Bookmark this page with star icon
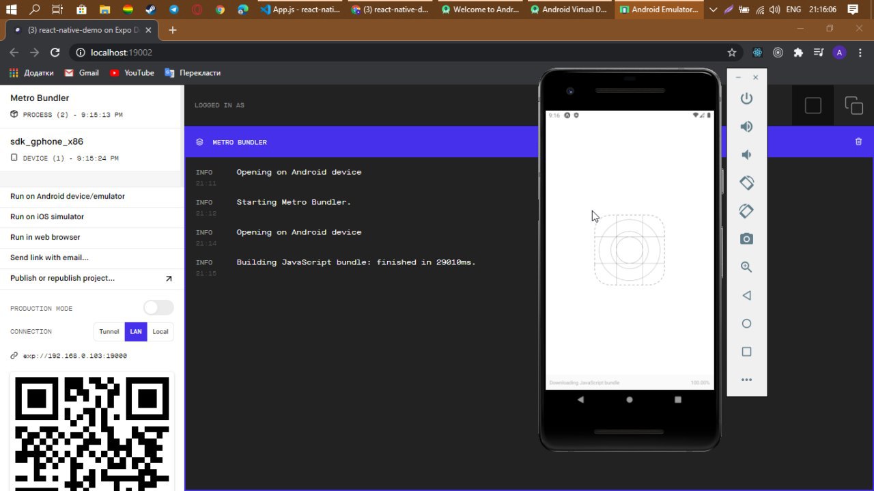The height and width of the screenshot is (491, 874). click(x=732, y=53)
